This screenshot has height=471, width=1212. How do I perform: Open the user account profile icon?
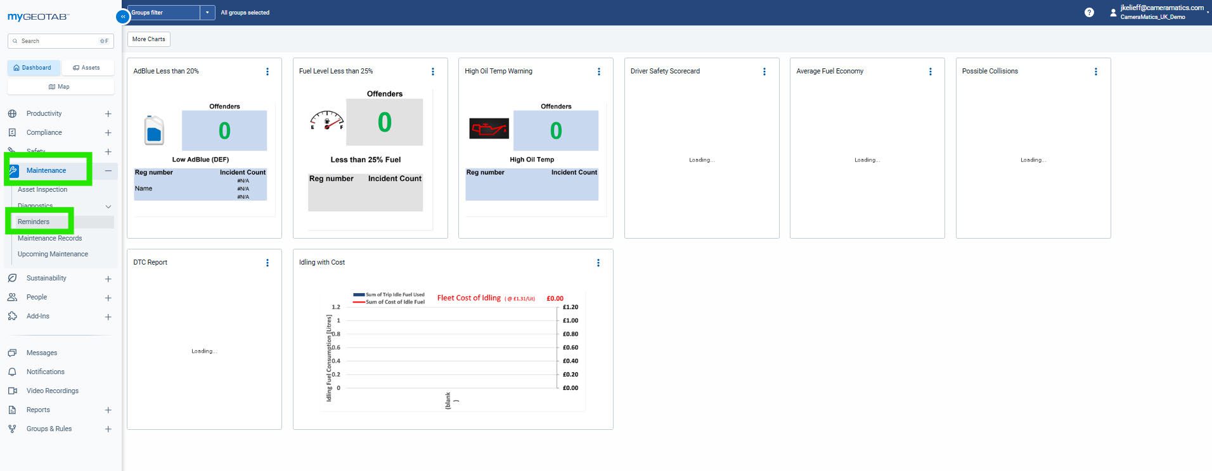(x=1112, y=13)
